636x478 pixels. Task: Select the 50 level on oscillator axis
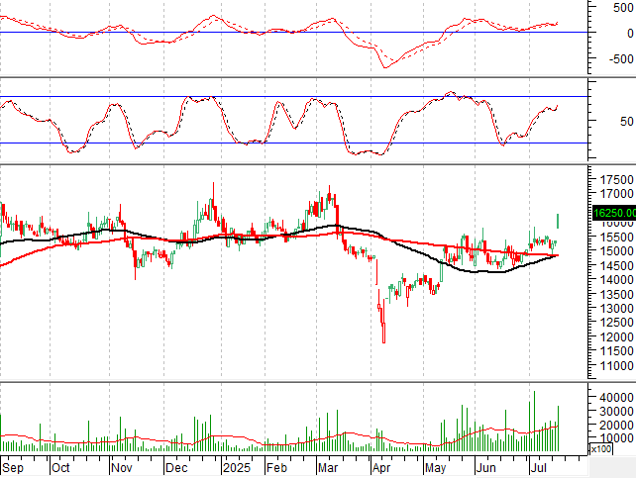pos(627,121)
